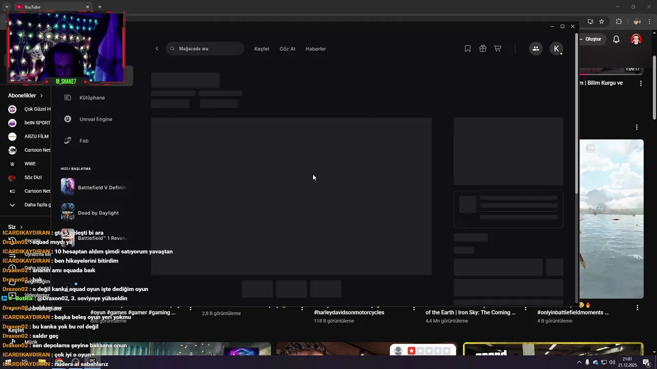Open the beIN SPORT subscription channel
Screen dimensions: 657x369
(29, 123)
